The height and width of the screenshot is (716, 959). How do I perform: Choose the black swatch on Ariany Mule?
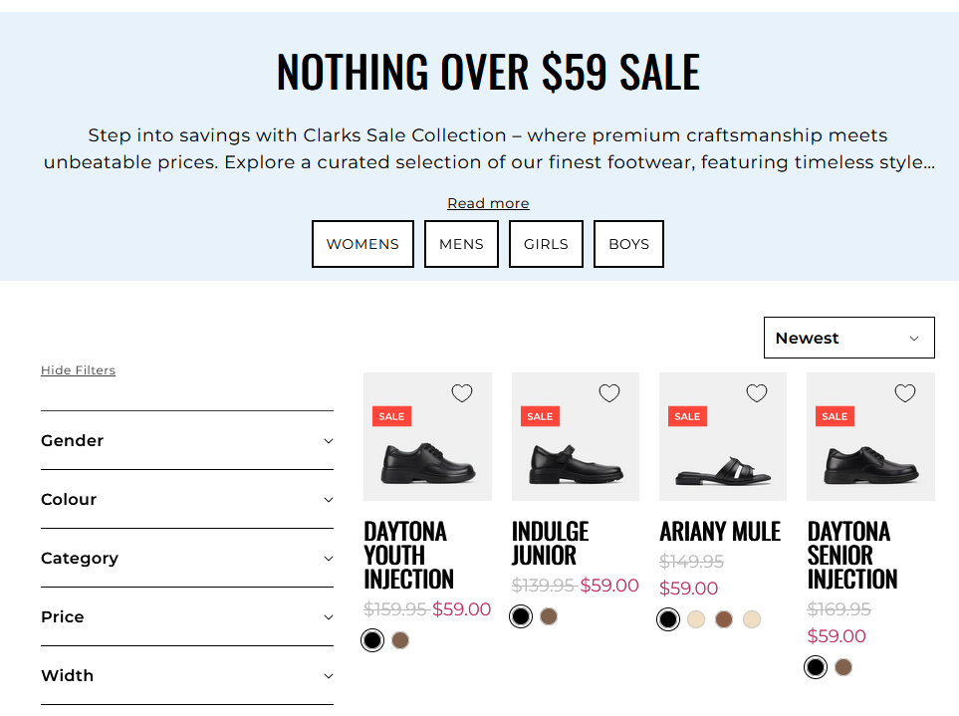click(668, 620)
